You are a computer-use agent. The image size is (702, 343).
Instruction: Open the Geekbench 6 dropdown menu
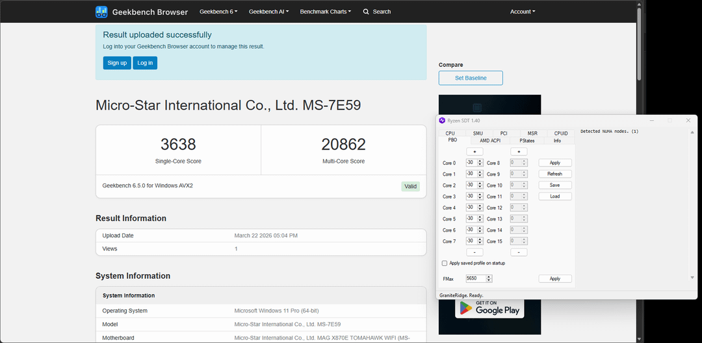[x=218, y=12]
